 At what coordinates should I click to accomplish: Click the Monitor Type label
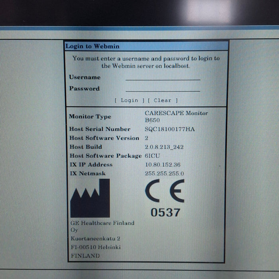pyautogui.click(x=90, y=116)
